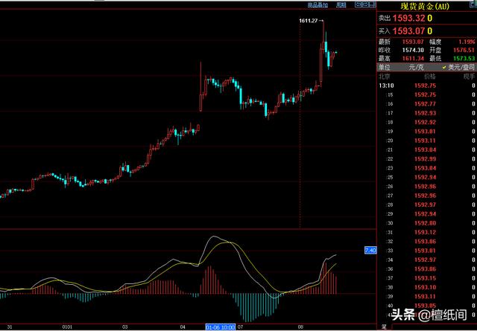
Task: Click the 卖出 sell price 1593.32
Action: [413, 18]
